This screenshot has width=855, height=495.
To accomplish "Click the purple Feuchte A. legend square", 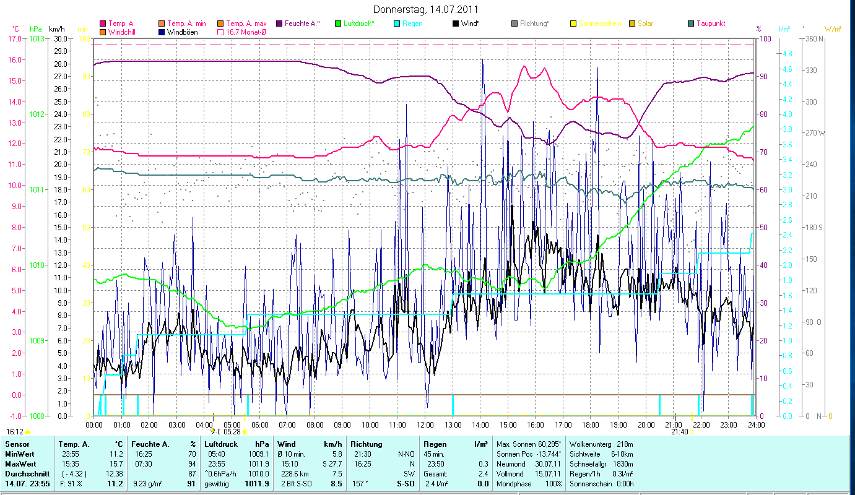I will click(279, 24).
